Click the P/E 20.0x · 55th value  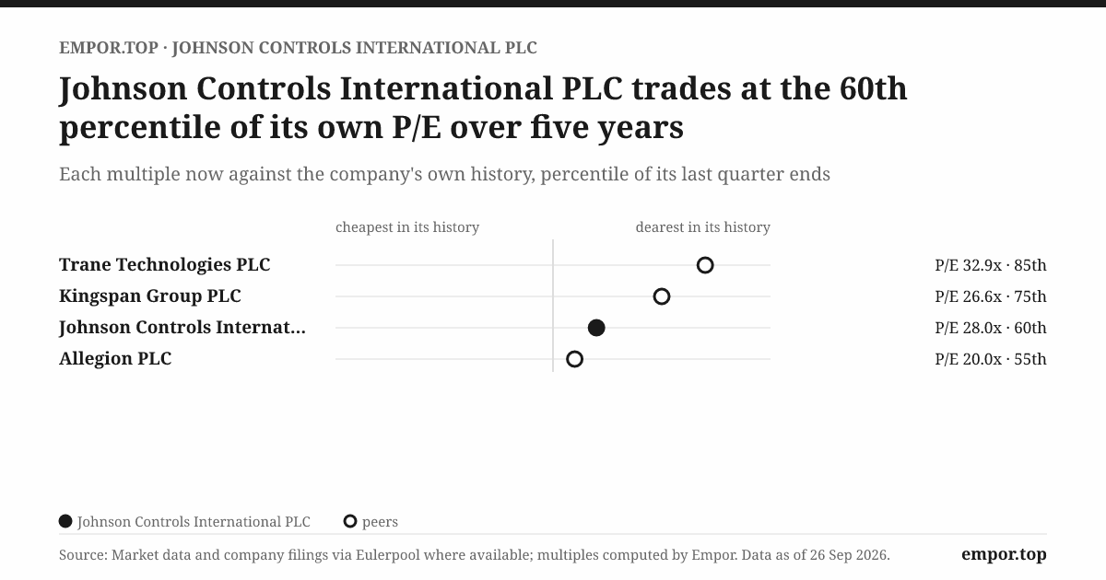991,359
